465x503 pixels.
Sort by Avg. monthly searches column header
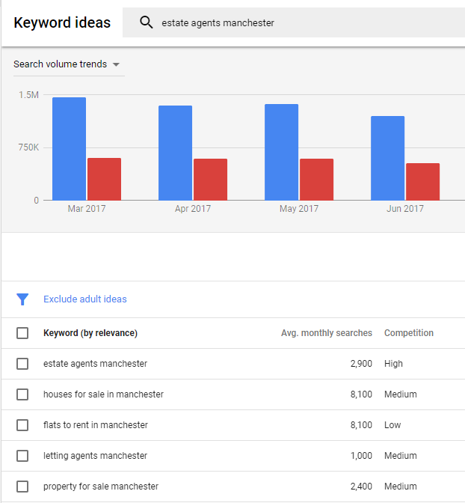[x=327, y=333]
